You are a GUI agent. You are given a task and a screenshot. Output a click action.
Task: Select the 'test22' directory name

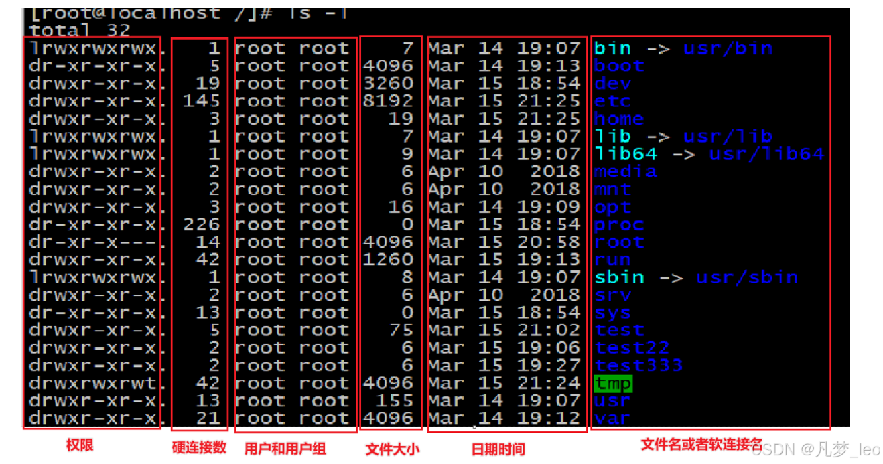(x=632, y=347)
